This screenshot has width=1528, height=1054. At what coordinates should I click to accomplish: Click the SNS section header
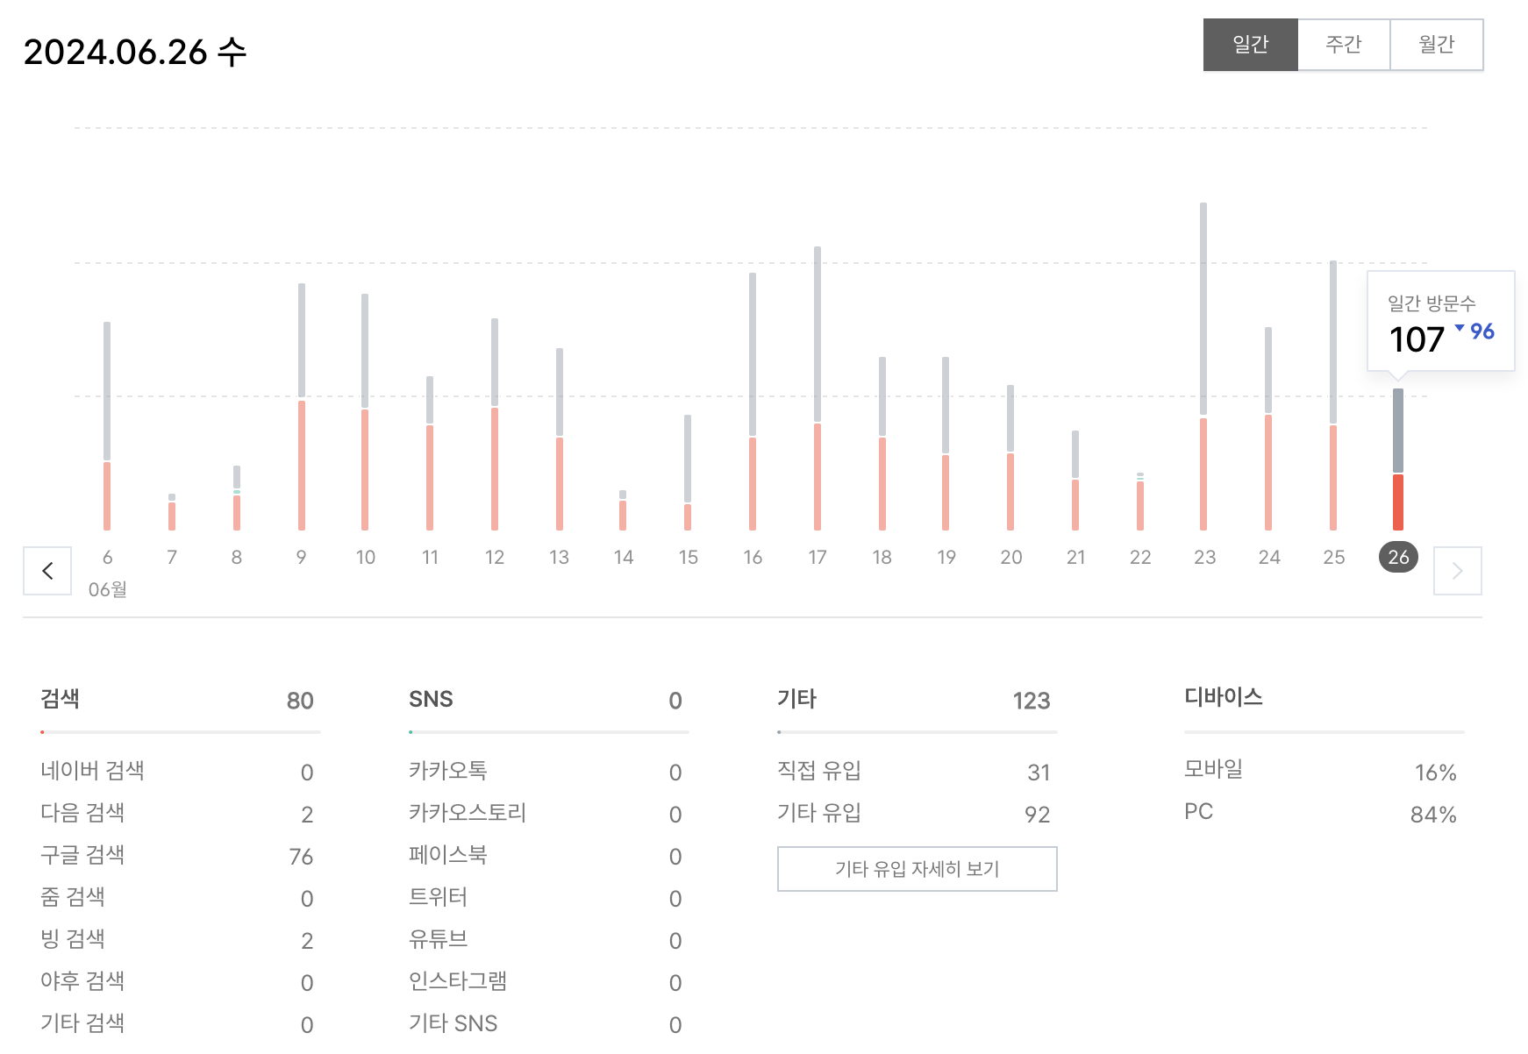[x=431, y=699]
